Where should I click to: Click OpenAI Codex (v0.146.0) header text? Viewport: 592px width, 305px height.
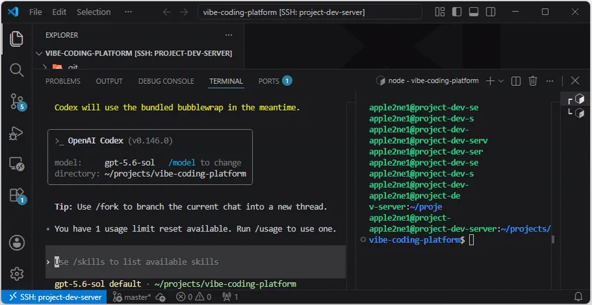click(x=120, y=141)
